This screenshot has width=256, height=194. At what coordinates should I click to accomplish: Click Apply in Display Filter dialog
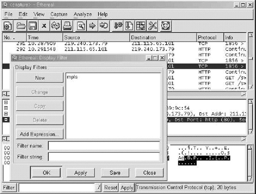click(81, 173)
